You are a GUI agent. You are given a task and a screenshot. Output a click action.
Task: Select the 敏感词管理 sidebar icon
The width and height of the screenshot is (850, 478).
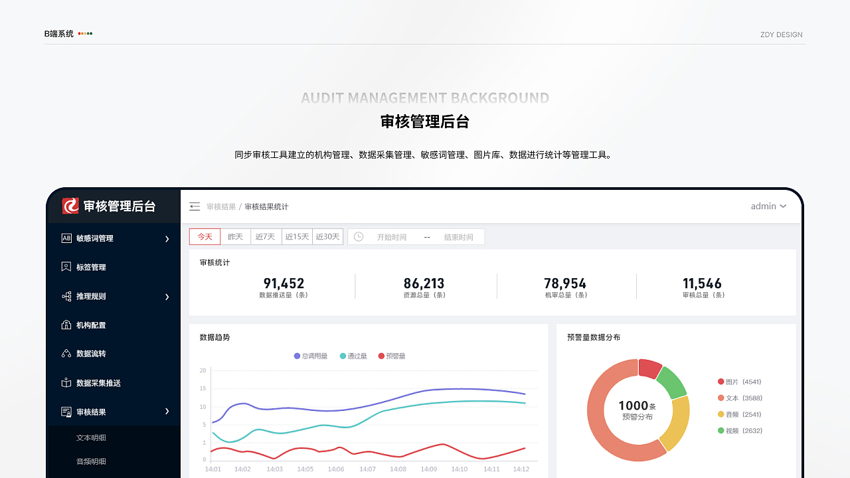point(66,238)
